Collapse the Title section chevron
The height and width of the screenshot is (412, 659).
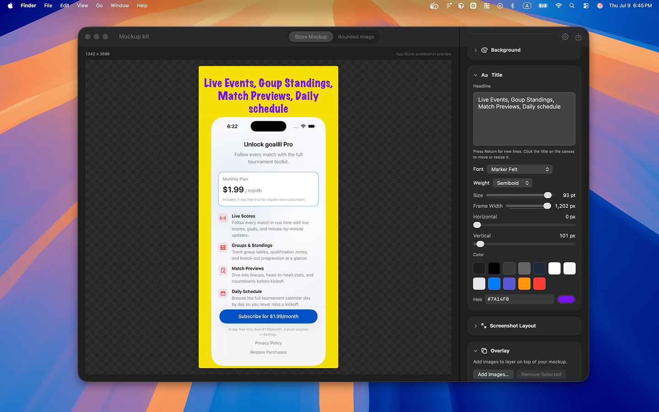pos(475,75)
